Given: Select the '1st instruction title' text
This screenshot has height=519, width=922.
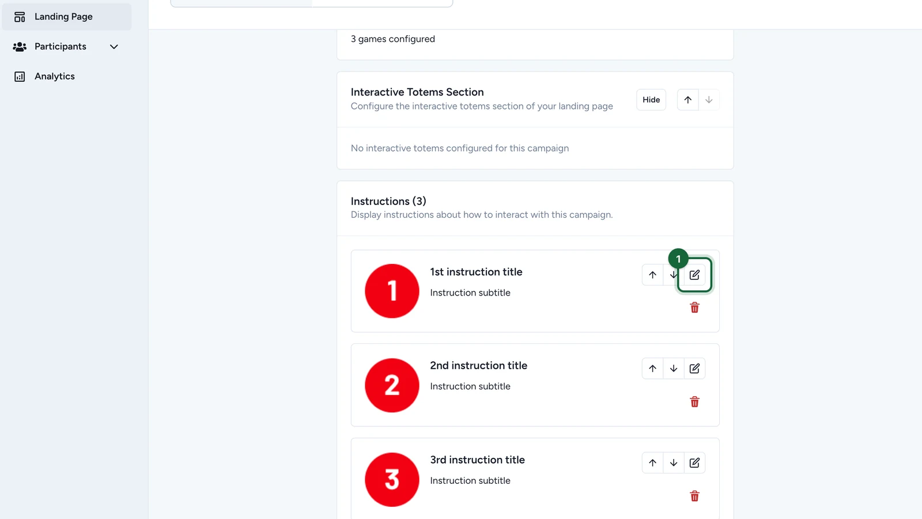Looking at the screenshot, I should pos(476,272).
